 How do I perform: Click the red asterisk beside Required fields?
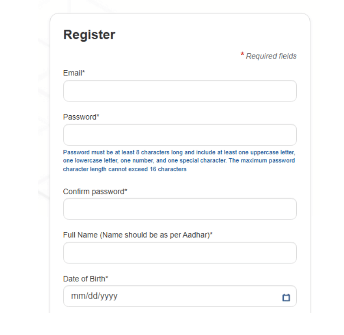tap(242, 55)
